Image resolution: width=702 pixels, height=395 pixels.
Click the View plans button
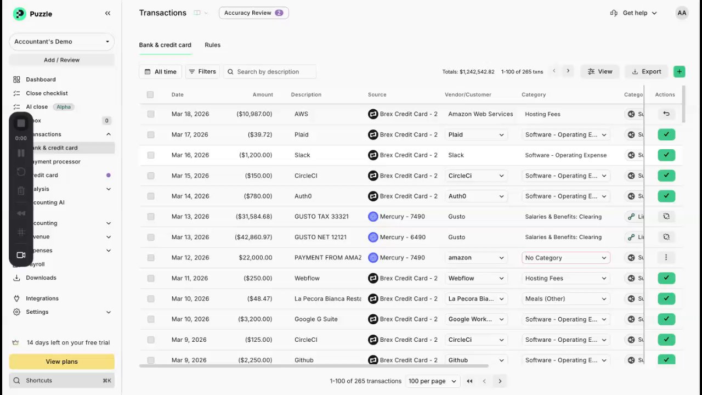click(x=61, y=362)
